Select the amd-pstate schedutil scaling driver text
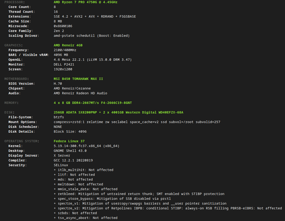This screenshot has width=285, height=221. [x=91, y=36]
